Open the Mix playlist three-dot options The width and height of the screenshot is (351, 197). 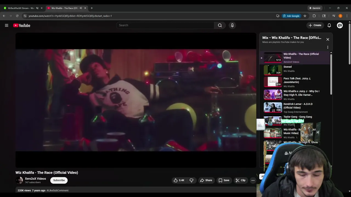tap(328, 47)
